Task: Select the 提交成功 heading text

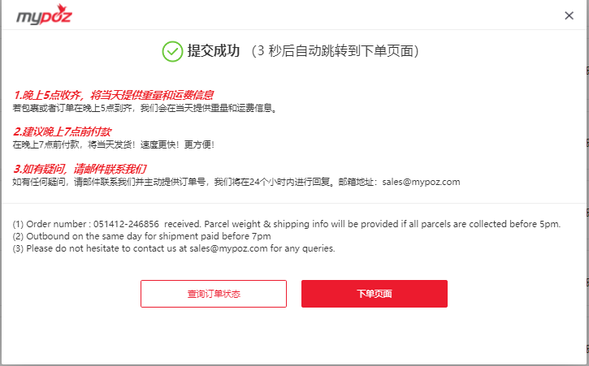Action: pyautogui.click(x=214, y=50)
